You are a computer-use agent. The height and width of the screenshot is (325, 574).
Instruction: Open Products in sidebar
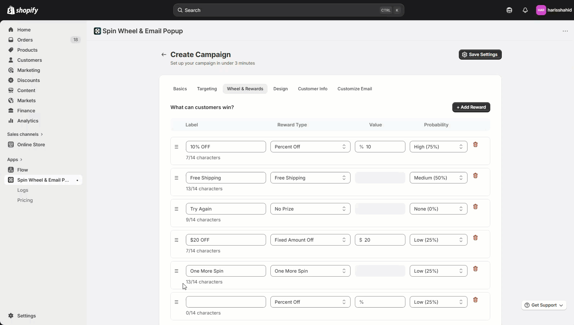pyautogui.click(x=43, y=50)
